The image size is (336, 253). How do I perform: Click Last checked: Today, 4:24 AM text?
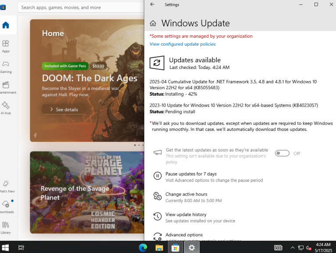point(199,67)
